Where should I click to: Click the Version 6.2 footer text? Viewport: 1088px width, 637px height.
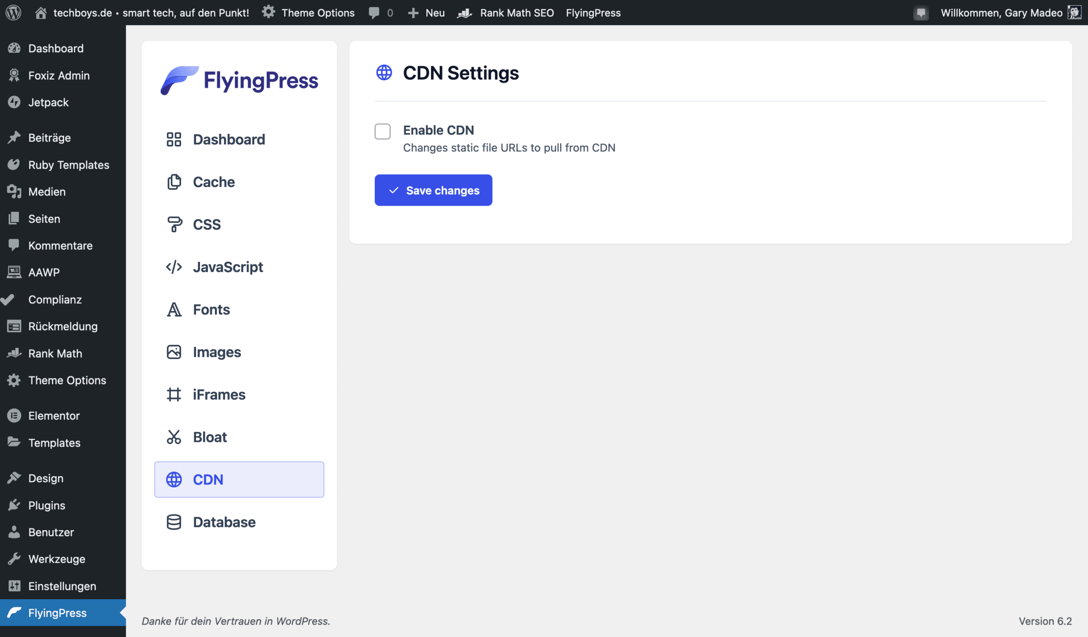[x=1045, y=621]
